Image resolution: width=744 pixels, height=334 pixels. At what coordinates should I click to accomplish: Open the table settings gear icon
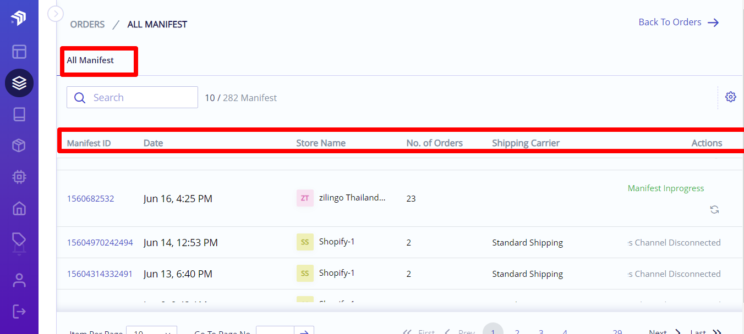click(730, 97)
